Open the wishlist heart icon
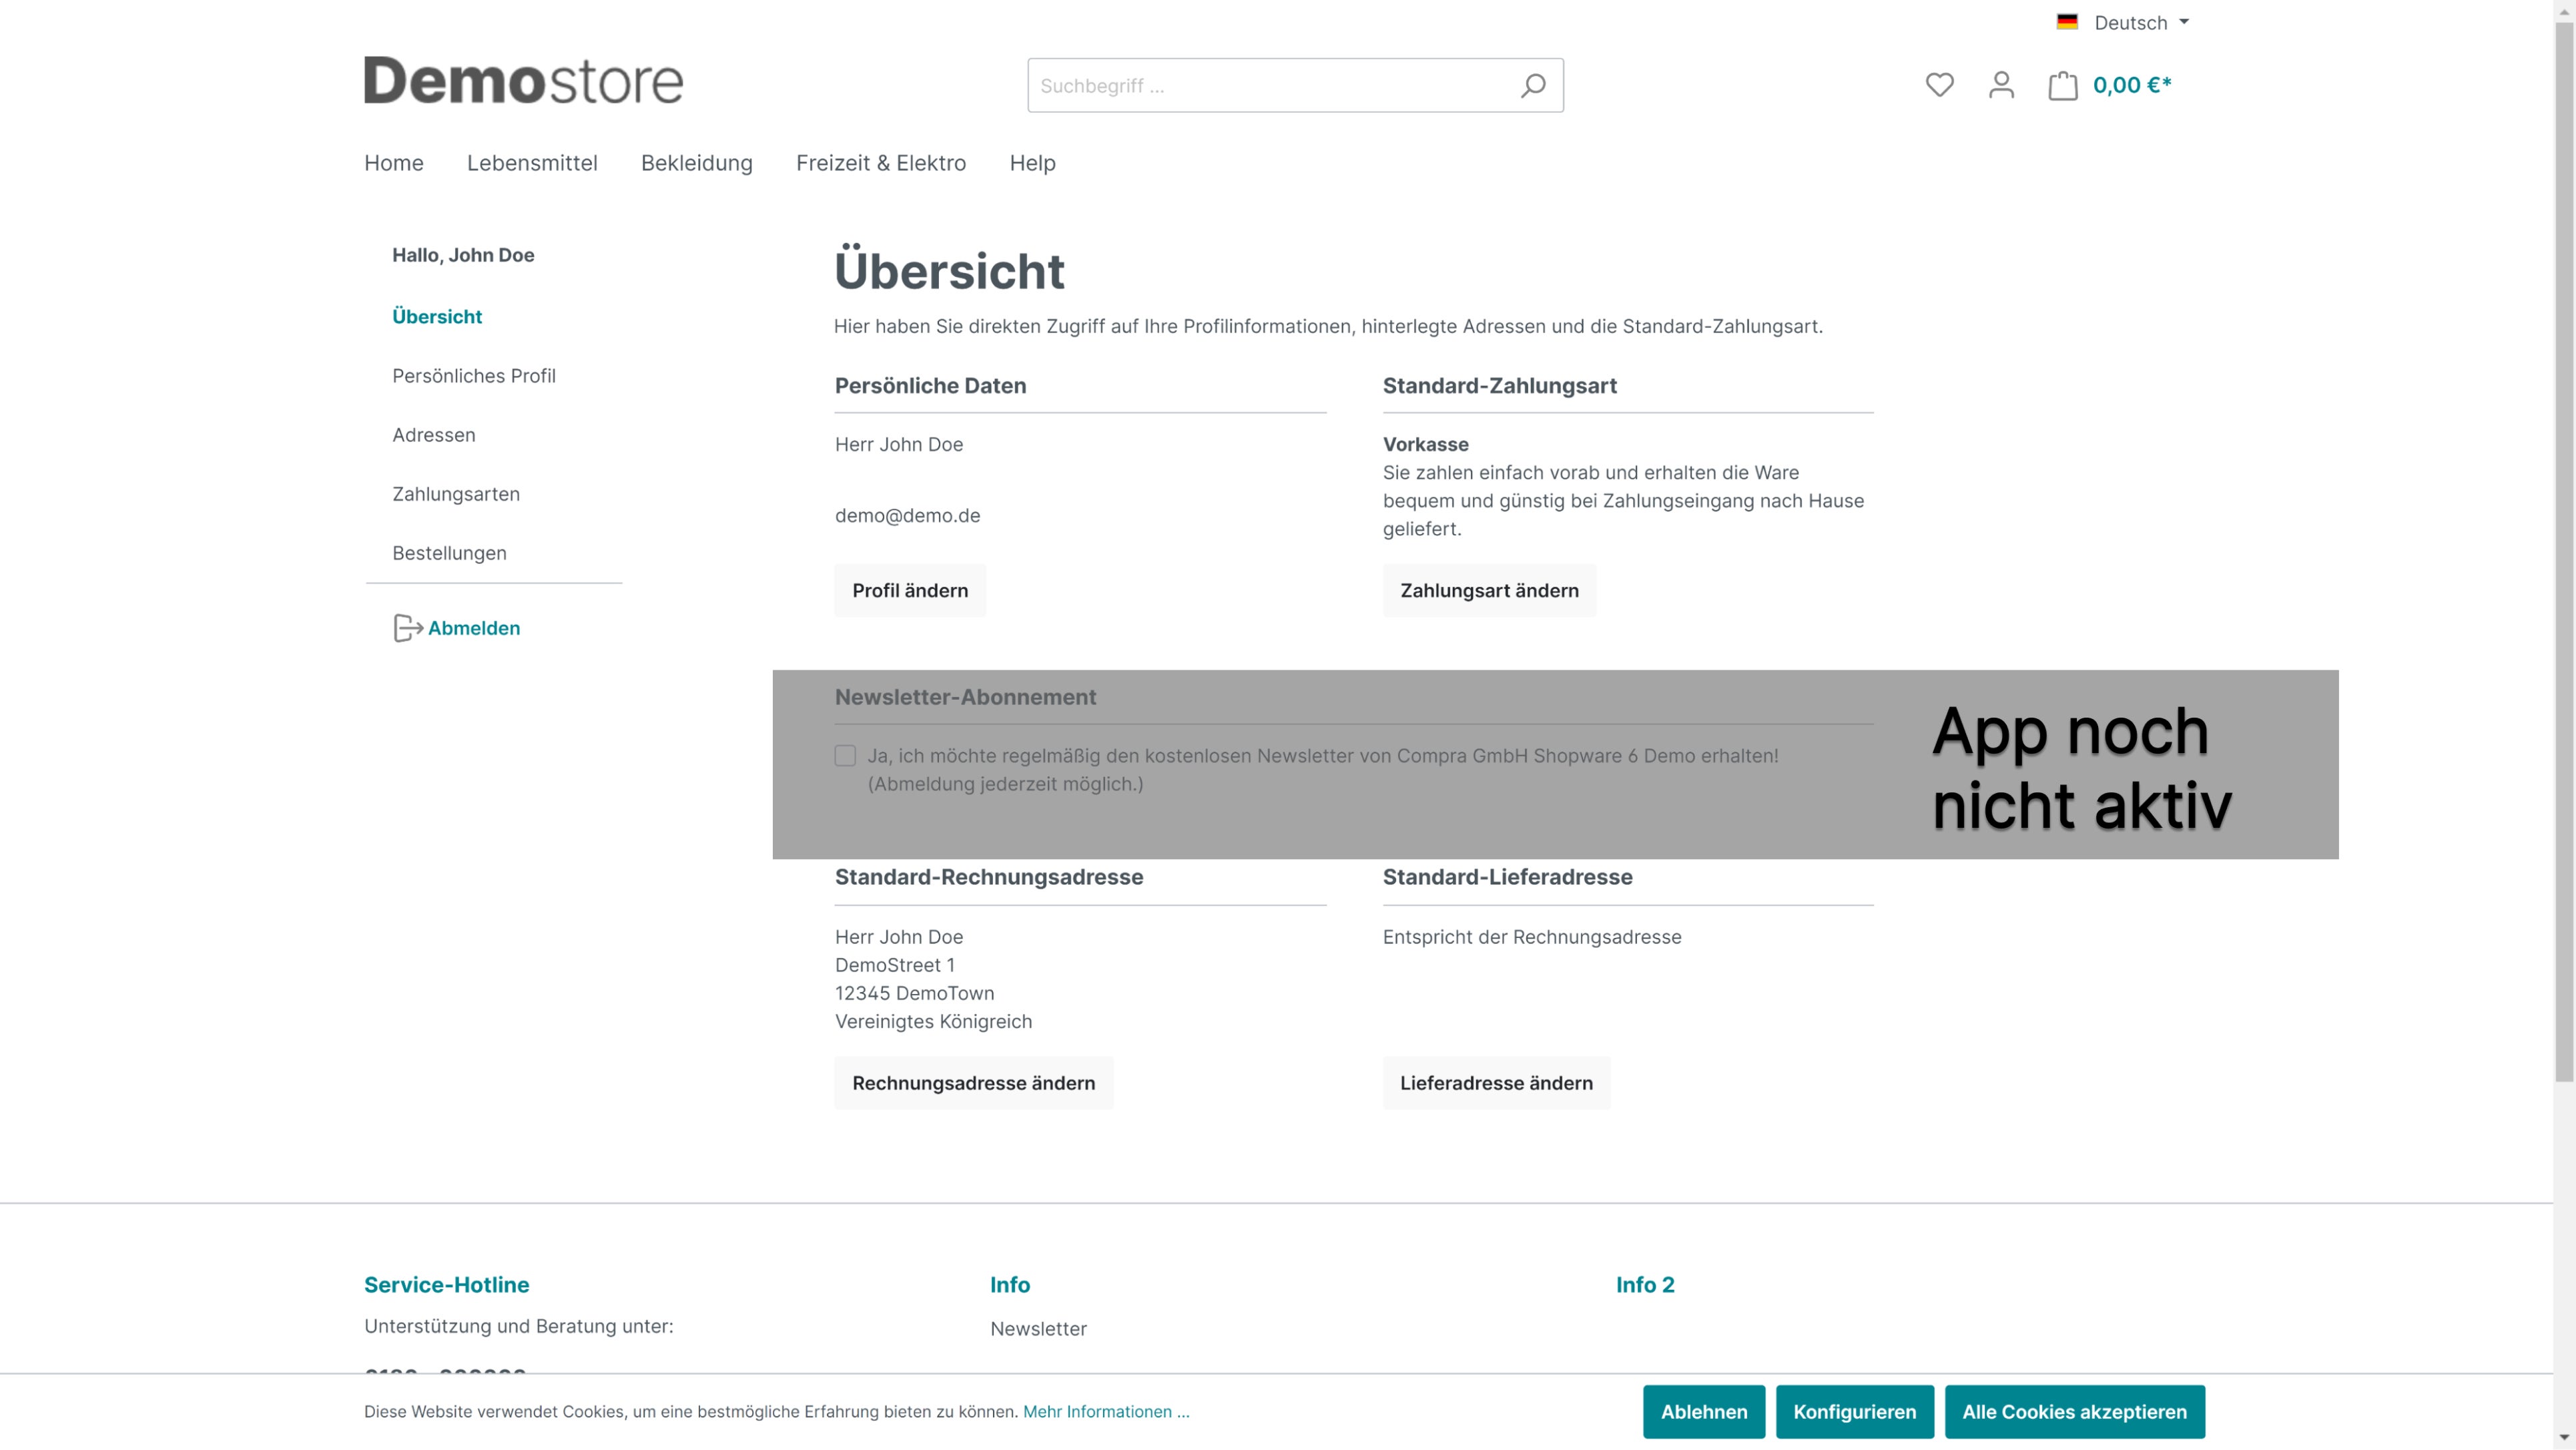 (1939, 85)
